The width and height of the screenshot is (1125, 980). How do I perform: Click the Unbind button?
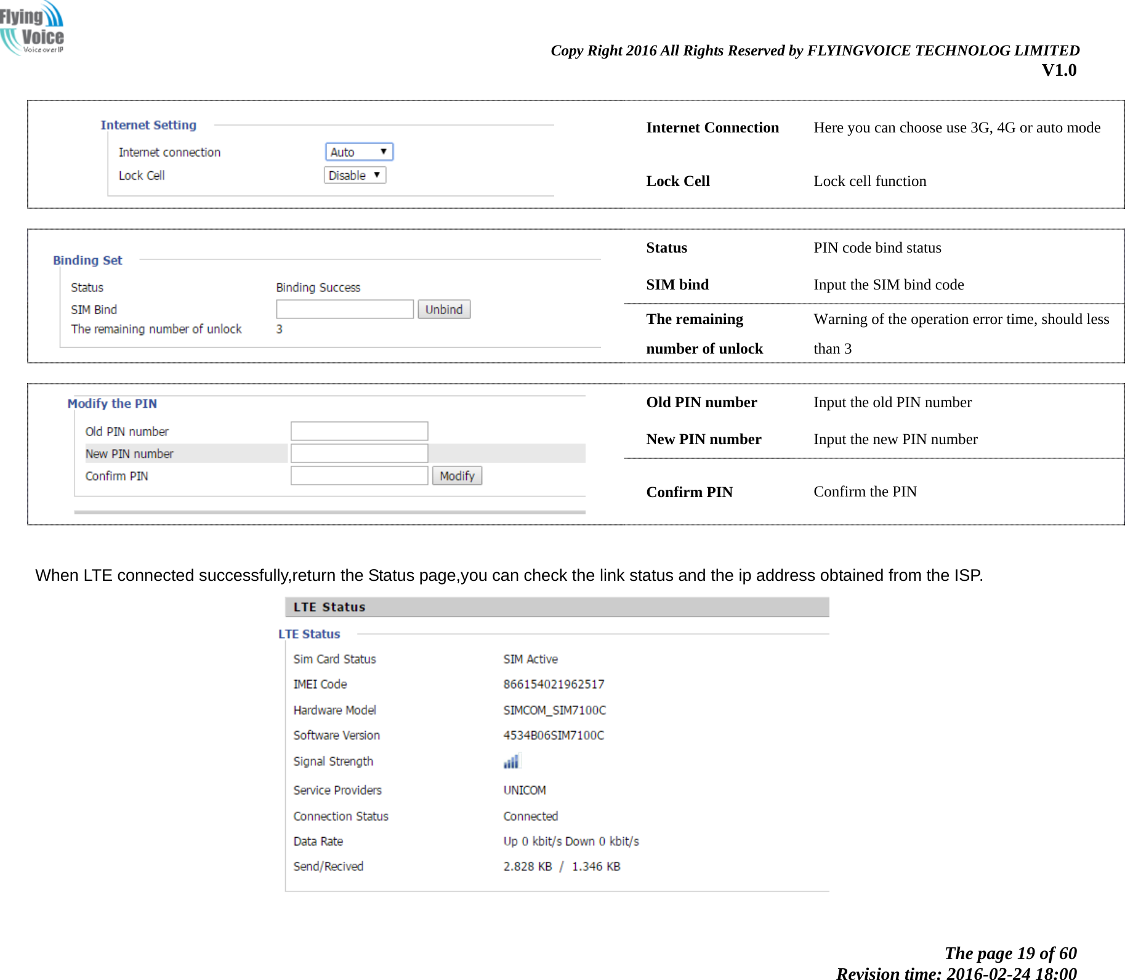point(443,309)
